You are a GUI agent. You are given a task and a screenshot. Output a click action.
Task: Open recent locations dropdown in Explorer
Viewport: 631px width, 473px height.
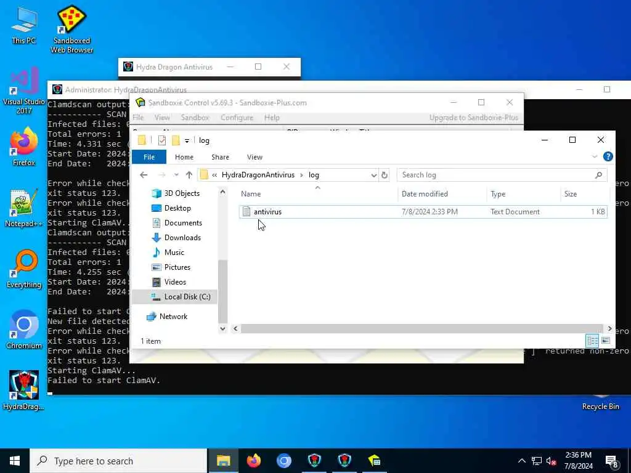(176, 175)
